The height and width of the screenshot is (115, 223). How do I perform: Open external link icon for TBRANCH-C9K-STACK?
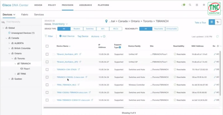click(79, 70)
